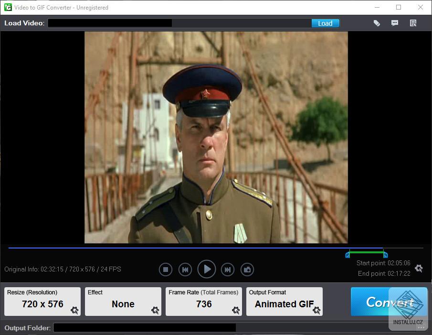Maximize the Video to GIF Converter window
This screenshot has height=335, width=432.
tap(399, 7)
